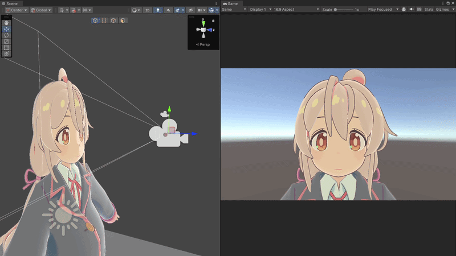The image size is (456, 256).
Task: Toggle the orientation gizmo lock
Action: (x=213, y=20)
